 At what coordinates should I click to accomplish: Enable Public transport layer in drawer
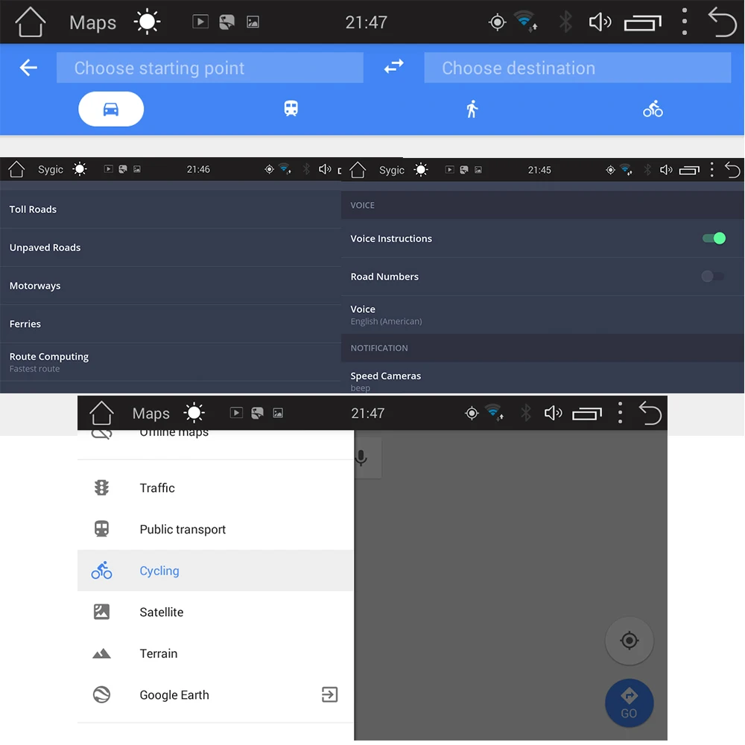(216, 529)
